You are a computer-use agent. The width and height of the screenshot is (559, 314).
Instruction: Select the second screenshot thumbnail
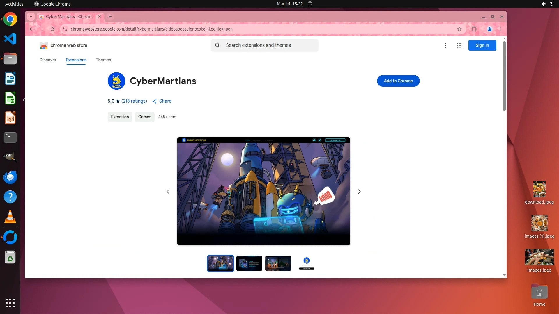pos(249,263)
